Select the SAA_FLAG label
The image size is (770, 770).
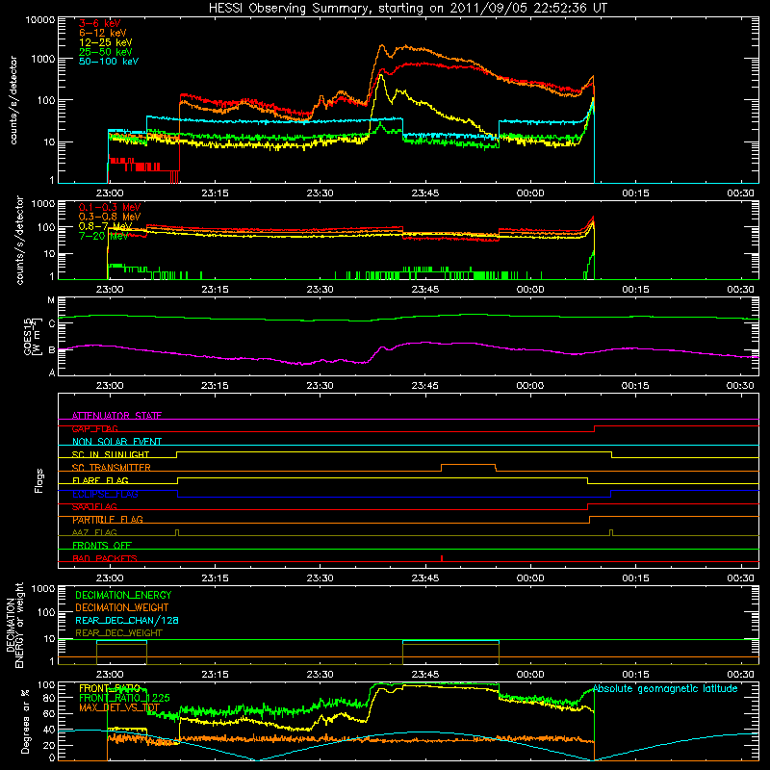click(94, 506)
